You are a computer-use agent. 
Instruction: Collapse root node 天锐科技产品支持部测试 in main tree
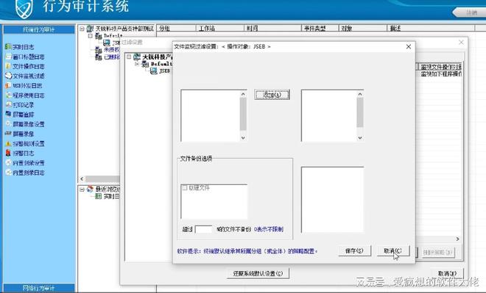(82, 29)
